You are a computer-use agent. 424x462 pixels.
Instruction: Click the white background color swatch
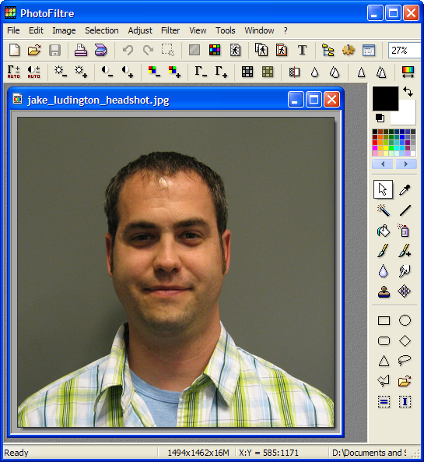[407, 118]
